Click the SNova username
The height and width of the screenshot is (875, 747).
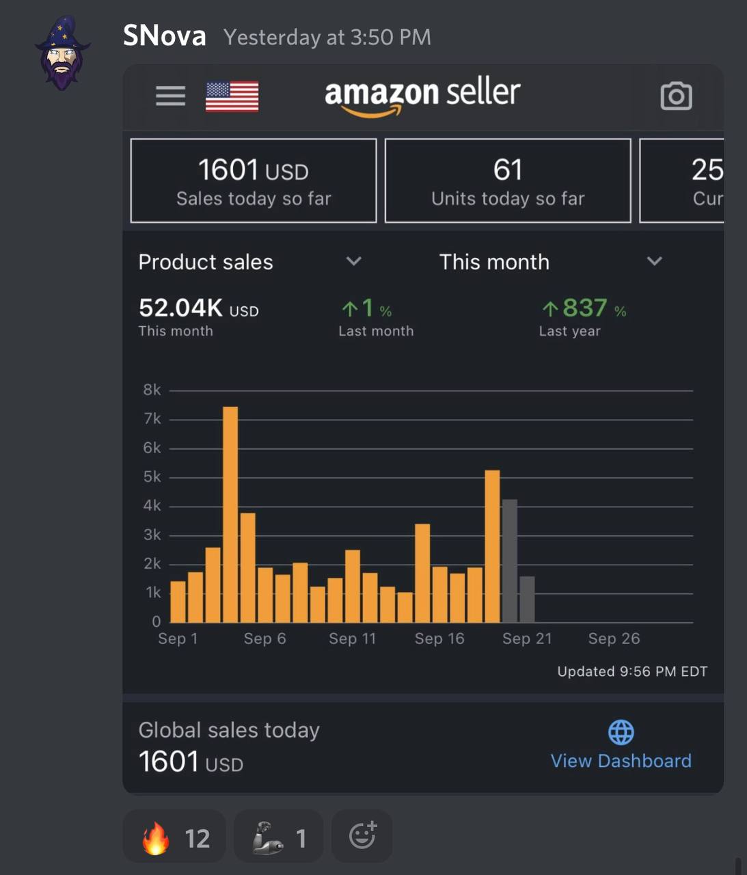164,36
